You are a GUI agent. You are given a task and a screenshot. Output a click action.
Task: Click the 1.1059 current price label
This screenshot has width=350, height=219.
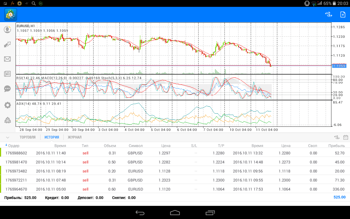(x=339, y=66)
